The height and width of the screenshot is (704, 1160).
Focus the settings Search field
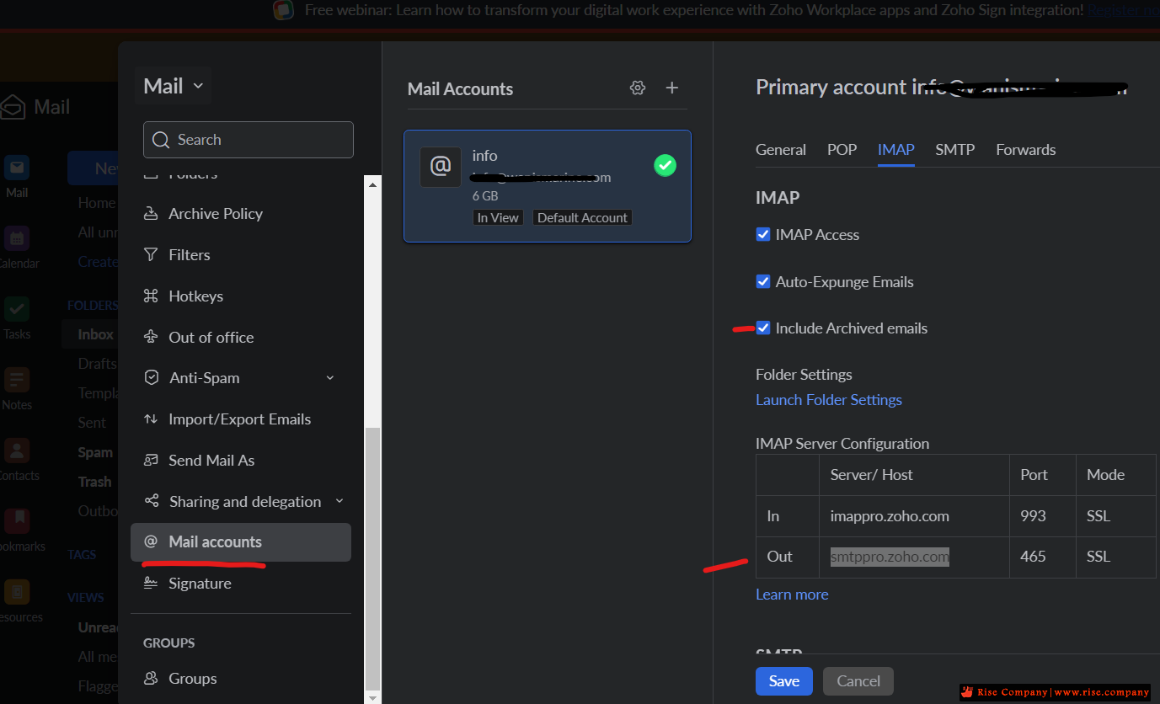tap(249, 140)
